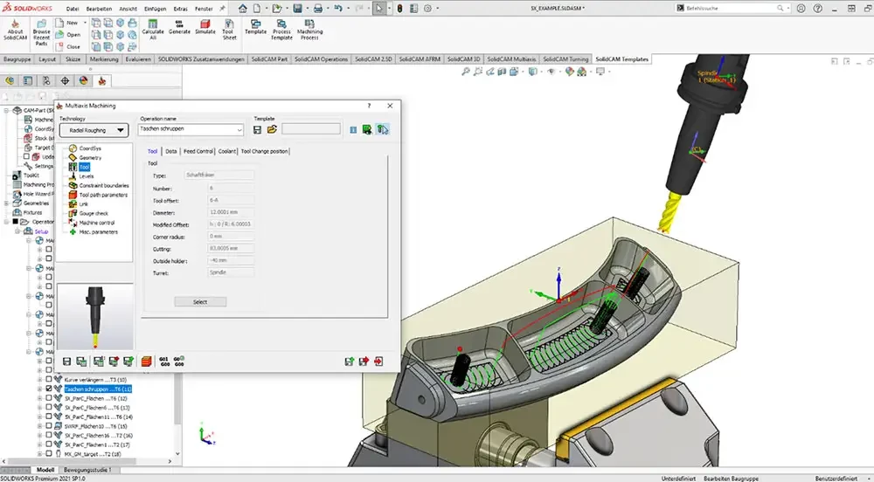Open the Datei menu
Screen dimensions: 874x482
[x=73, y=9]
